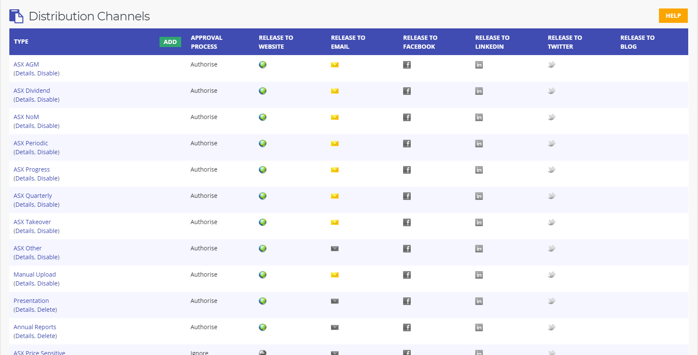This screenshot has width=698, height=355.
Task: Toggle email envelope for Manual Upload
Action: point(335,275)
